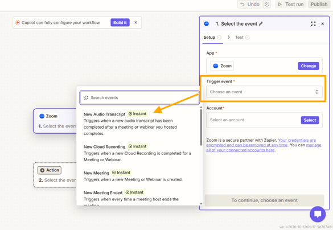
Task: Open the chat support bubble
Action: pyautogui.click(x=318, y=214)
